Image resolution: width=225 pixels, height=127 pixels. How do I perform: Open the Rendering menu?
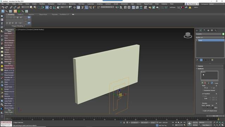72,4
